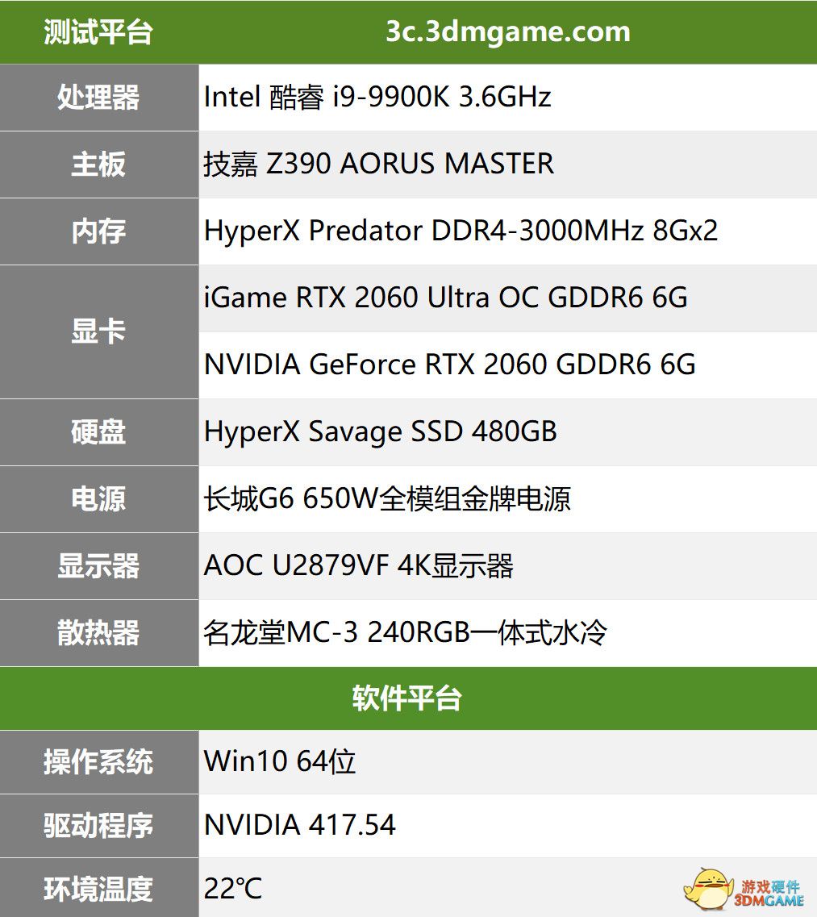
Task: Click the NVIDIA GeForce RTX 2060 GDDR6 row
Action: (x=507, y=365)
